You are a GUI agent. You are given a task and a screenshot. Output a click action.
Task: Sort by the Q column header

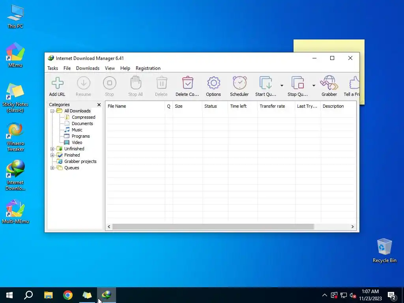coord(169,106)
